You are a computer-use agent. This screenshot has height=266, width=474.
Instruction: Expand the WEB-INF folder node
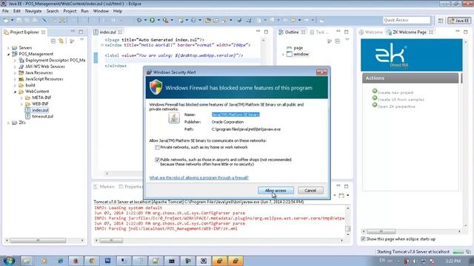click(x=21, y=103)
